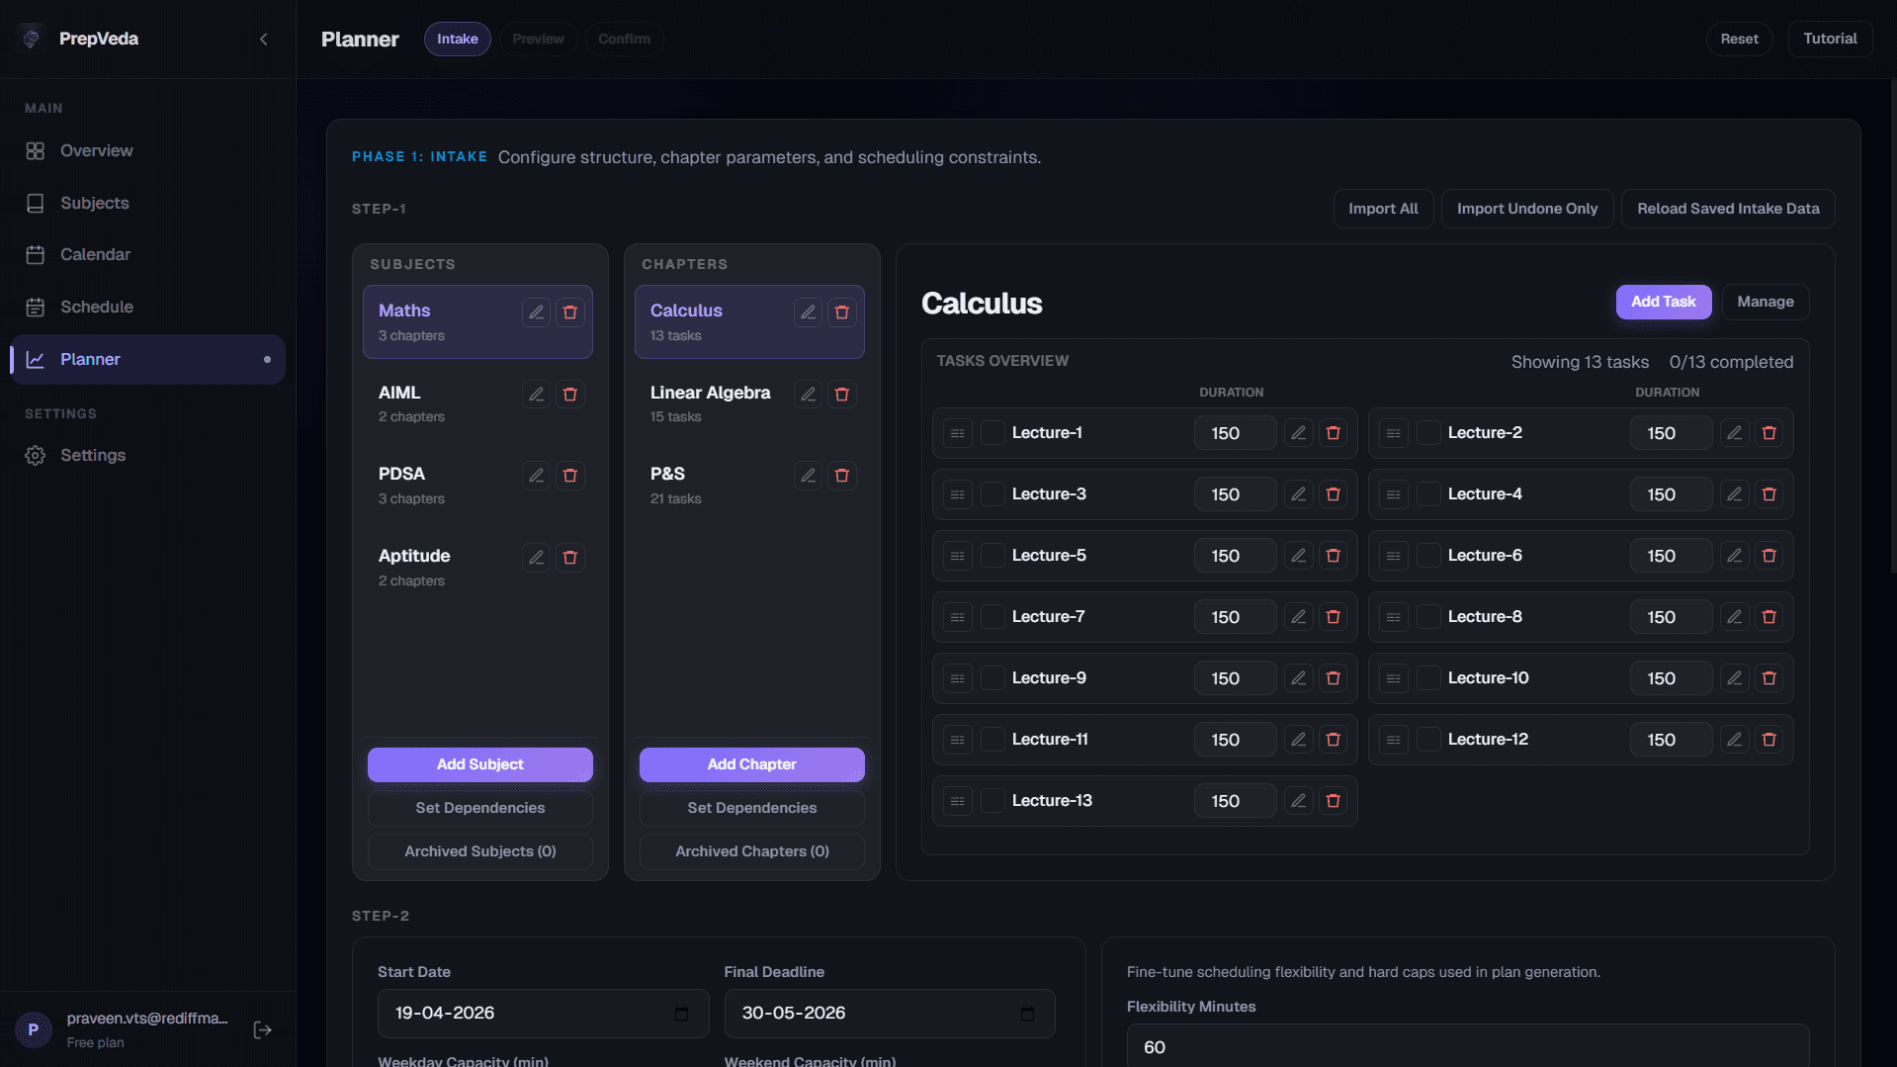1897x1067 pixels.
Task: Click drag handle icon of Lecture-1
Action: click(957, 433)
